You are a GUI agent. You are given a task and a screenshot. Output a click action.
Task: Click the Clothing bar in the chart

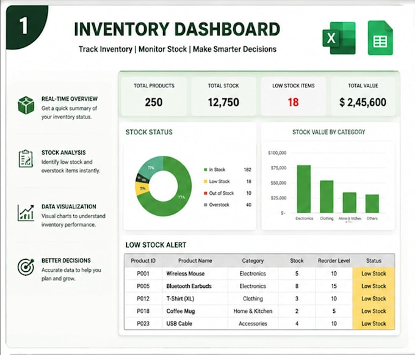[x=327, y=197]
